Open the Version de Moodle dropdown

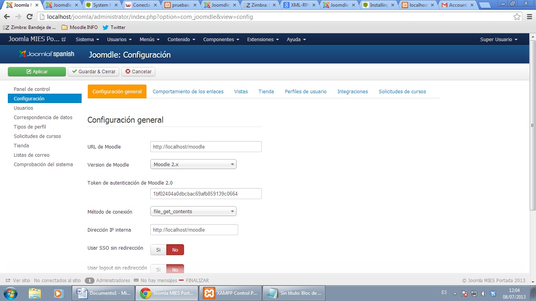coord(193,164)
